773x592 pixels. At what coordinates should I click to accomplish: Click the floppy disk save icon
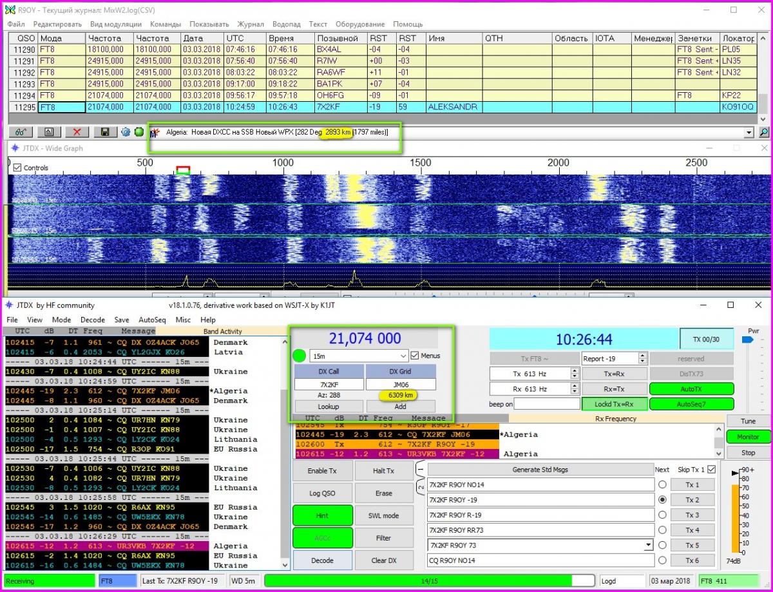tap(104, 132)
